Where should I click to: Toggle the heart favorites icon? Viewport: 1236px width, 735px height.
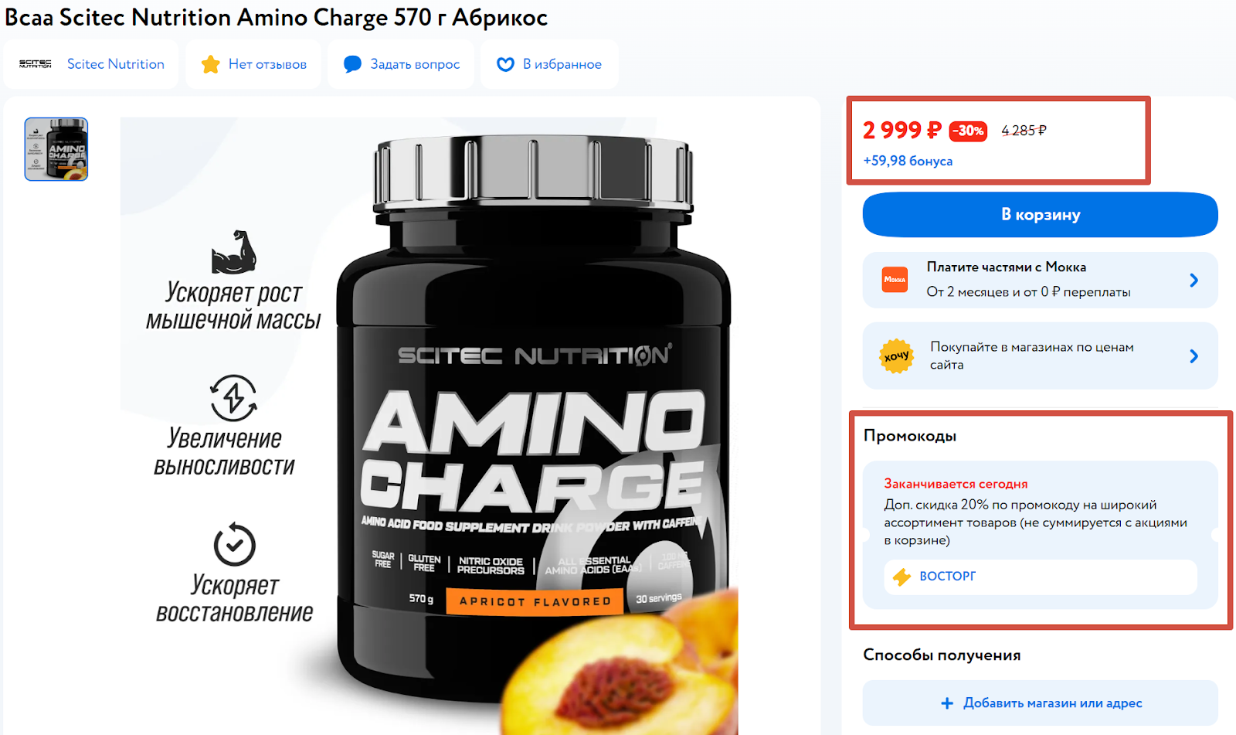505,64
